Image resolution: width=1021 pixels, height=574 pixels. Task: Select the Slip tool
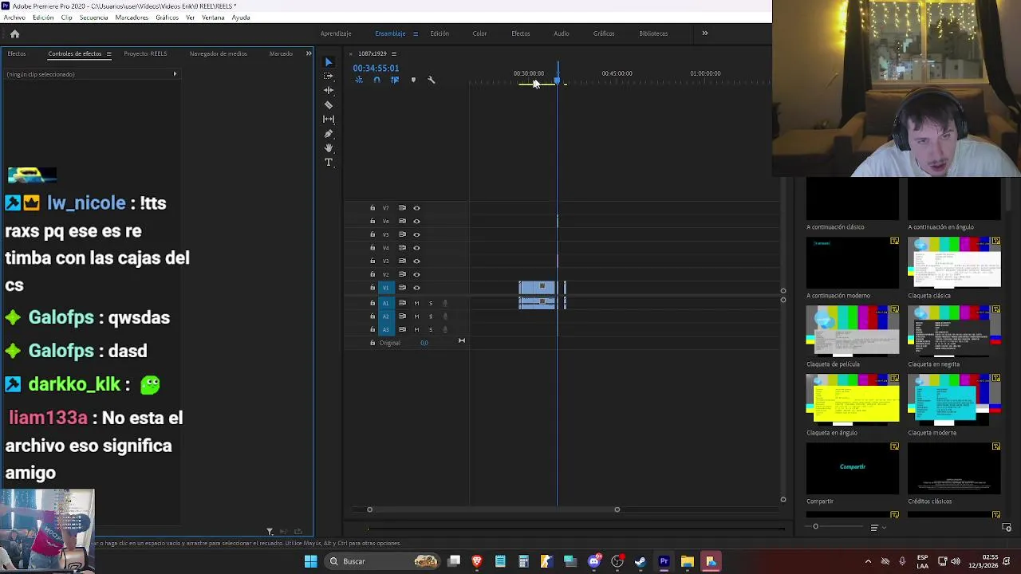click(x=328, y=119)
